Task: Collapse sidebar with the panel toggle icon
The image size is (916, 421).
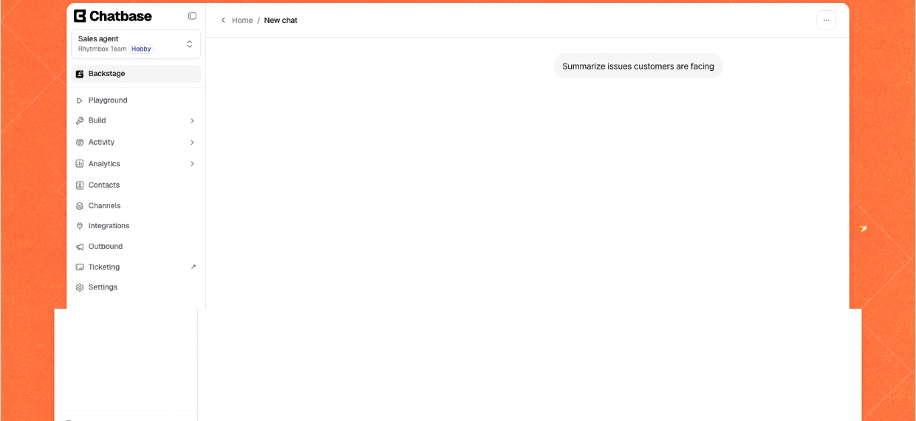Action: (192, 16)
